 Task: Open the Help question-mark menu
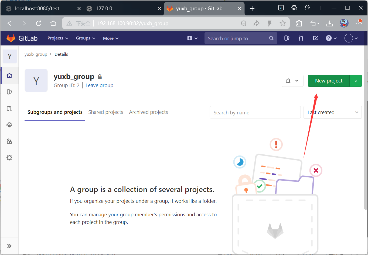(331, 38)
